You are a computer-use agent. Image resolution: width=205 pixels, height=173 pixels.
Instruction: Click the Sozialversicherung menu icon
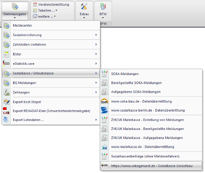[x=7, y=35]
